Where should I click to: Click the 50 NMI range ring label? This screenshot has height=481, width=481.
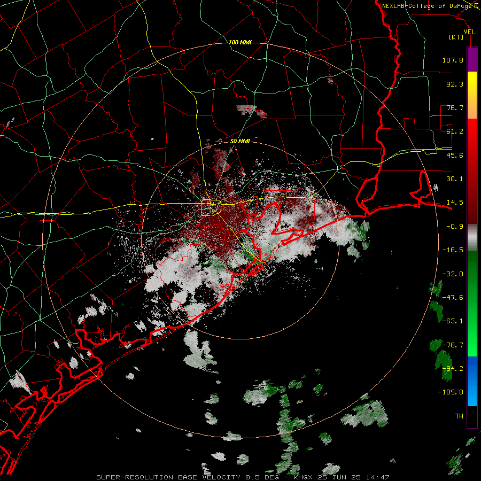coord(240,141)
